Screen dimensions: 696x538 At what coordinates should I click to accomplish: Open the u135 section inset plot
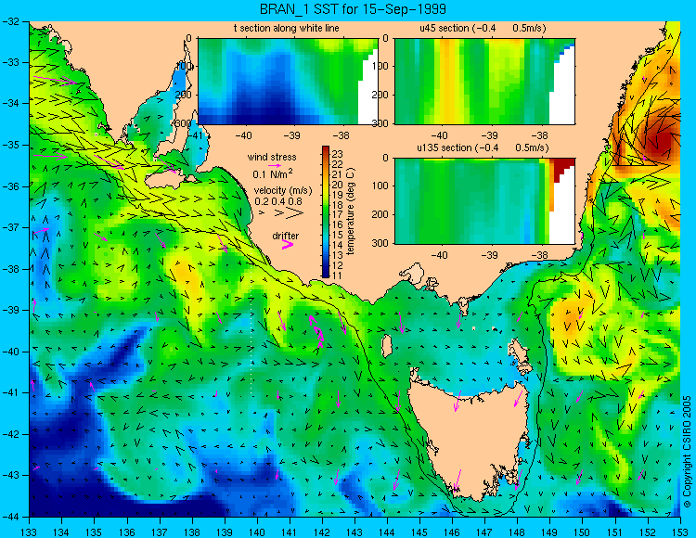484,201
